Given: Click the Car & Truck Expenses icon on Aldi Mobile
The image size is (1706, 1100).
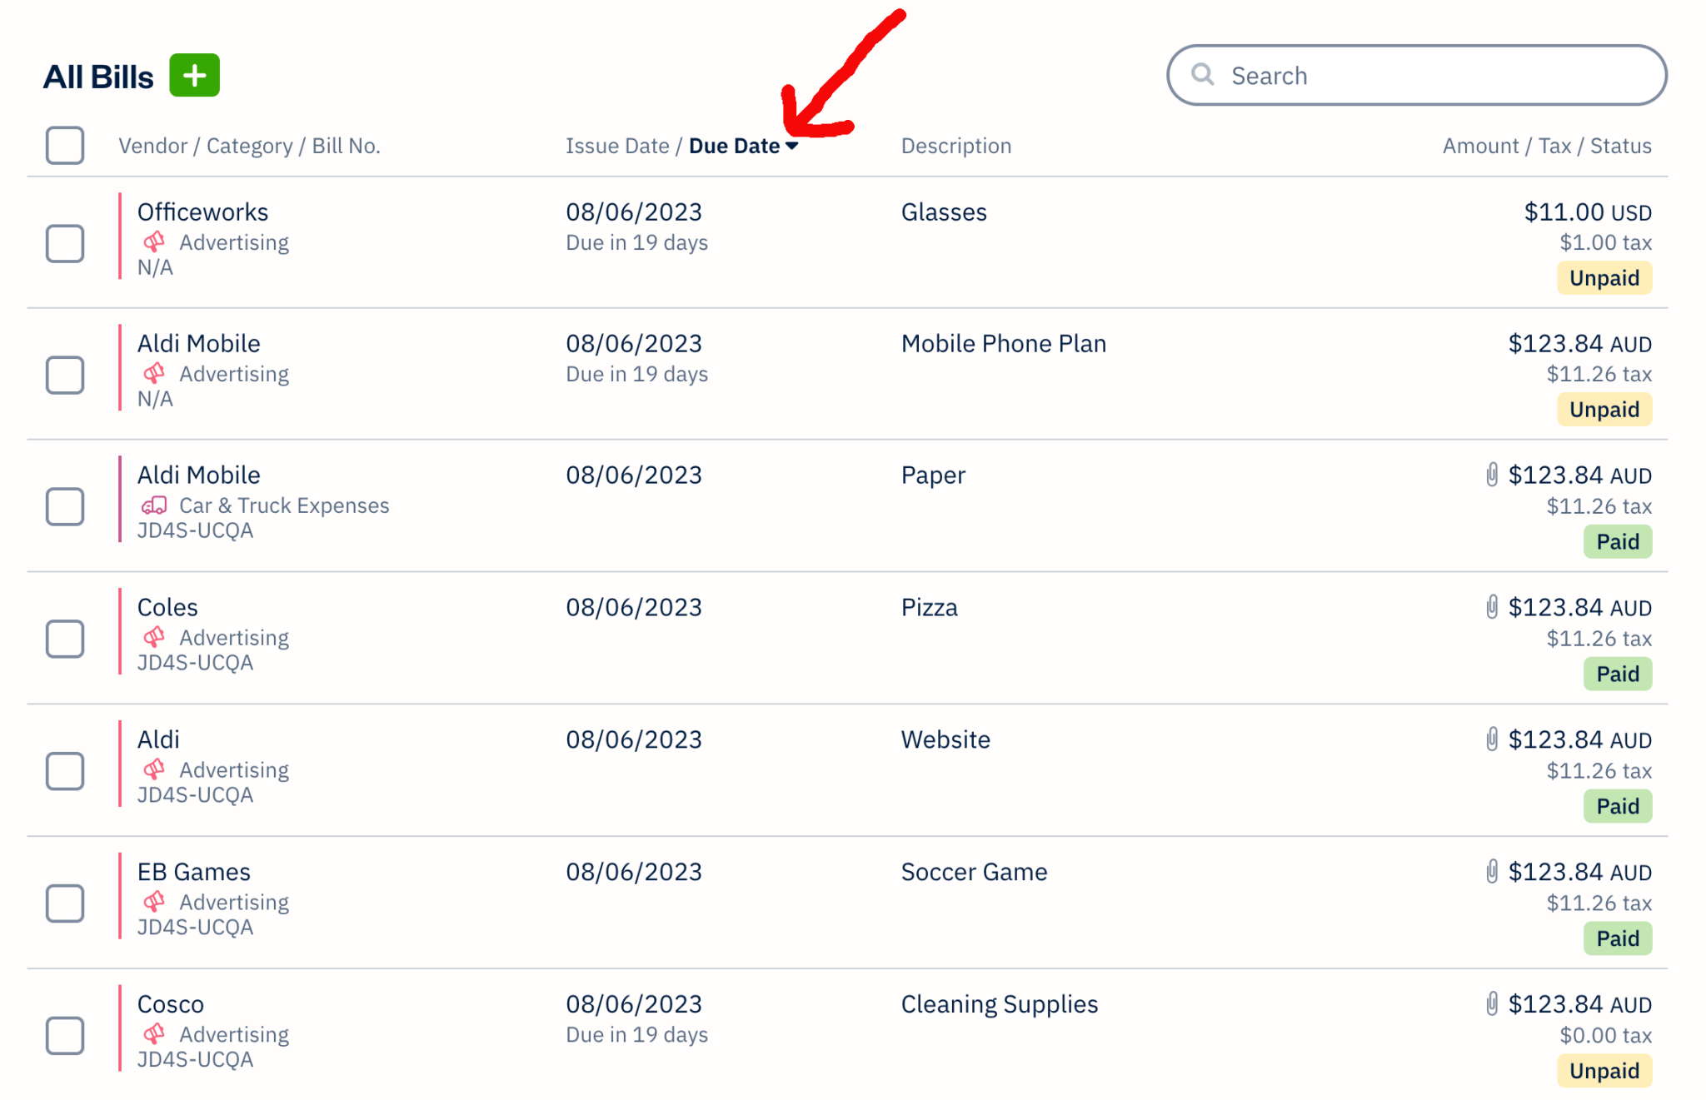Looking at the screenshot, I should point(155,505).
